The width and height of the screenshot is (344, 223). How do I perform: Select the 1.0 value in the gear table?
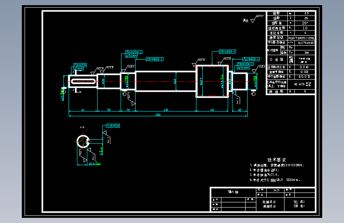[x=305, y=28]
